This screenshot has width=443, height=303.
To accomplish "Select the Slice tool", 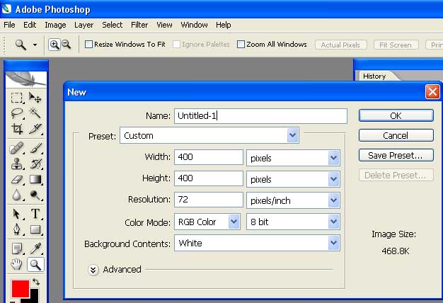I will point(35,129).
